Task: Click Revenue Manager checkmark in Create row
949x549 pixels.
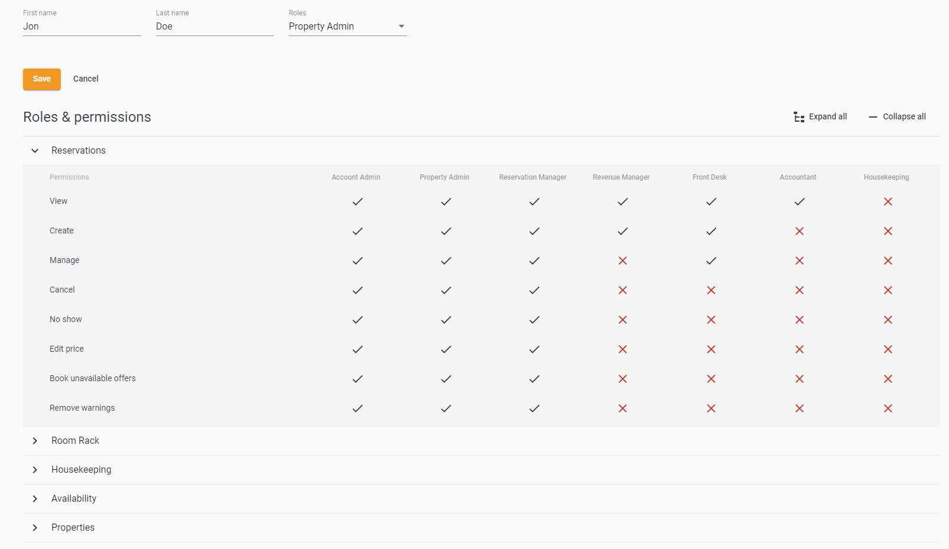Action: click(622, 231)
